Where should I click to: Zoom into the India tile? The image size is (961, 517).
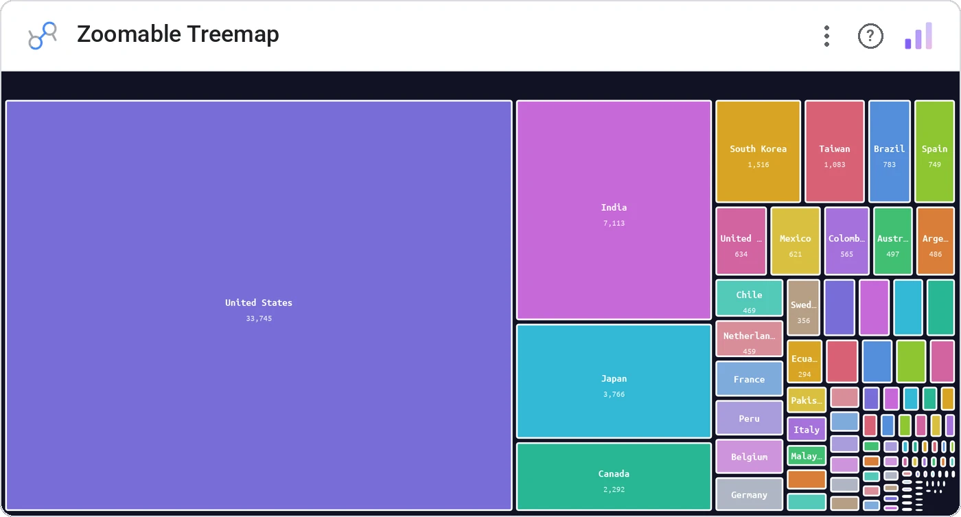[x=614, y=210]
